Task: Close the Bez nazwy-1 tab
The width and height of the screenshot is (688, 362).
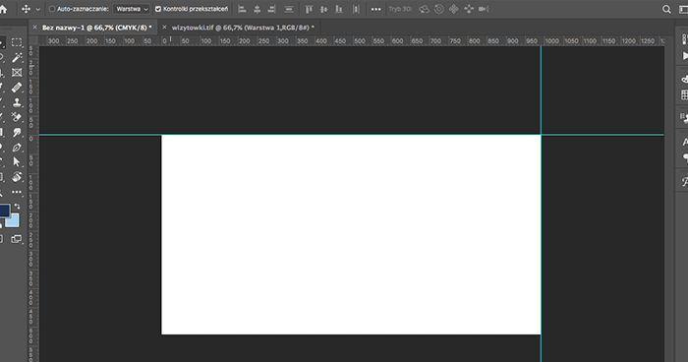Action: click(x=34, y=28)
